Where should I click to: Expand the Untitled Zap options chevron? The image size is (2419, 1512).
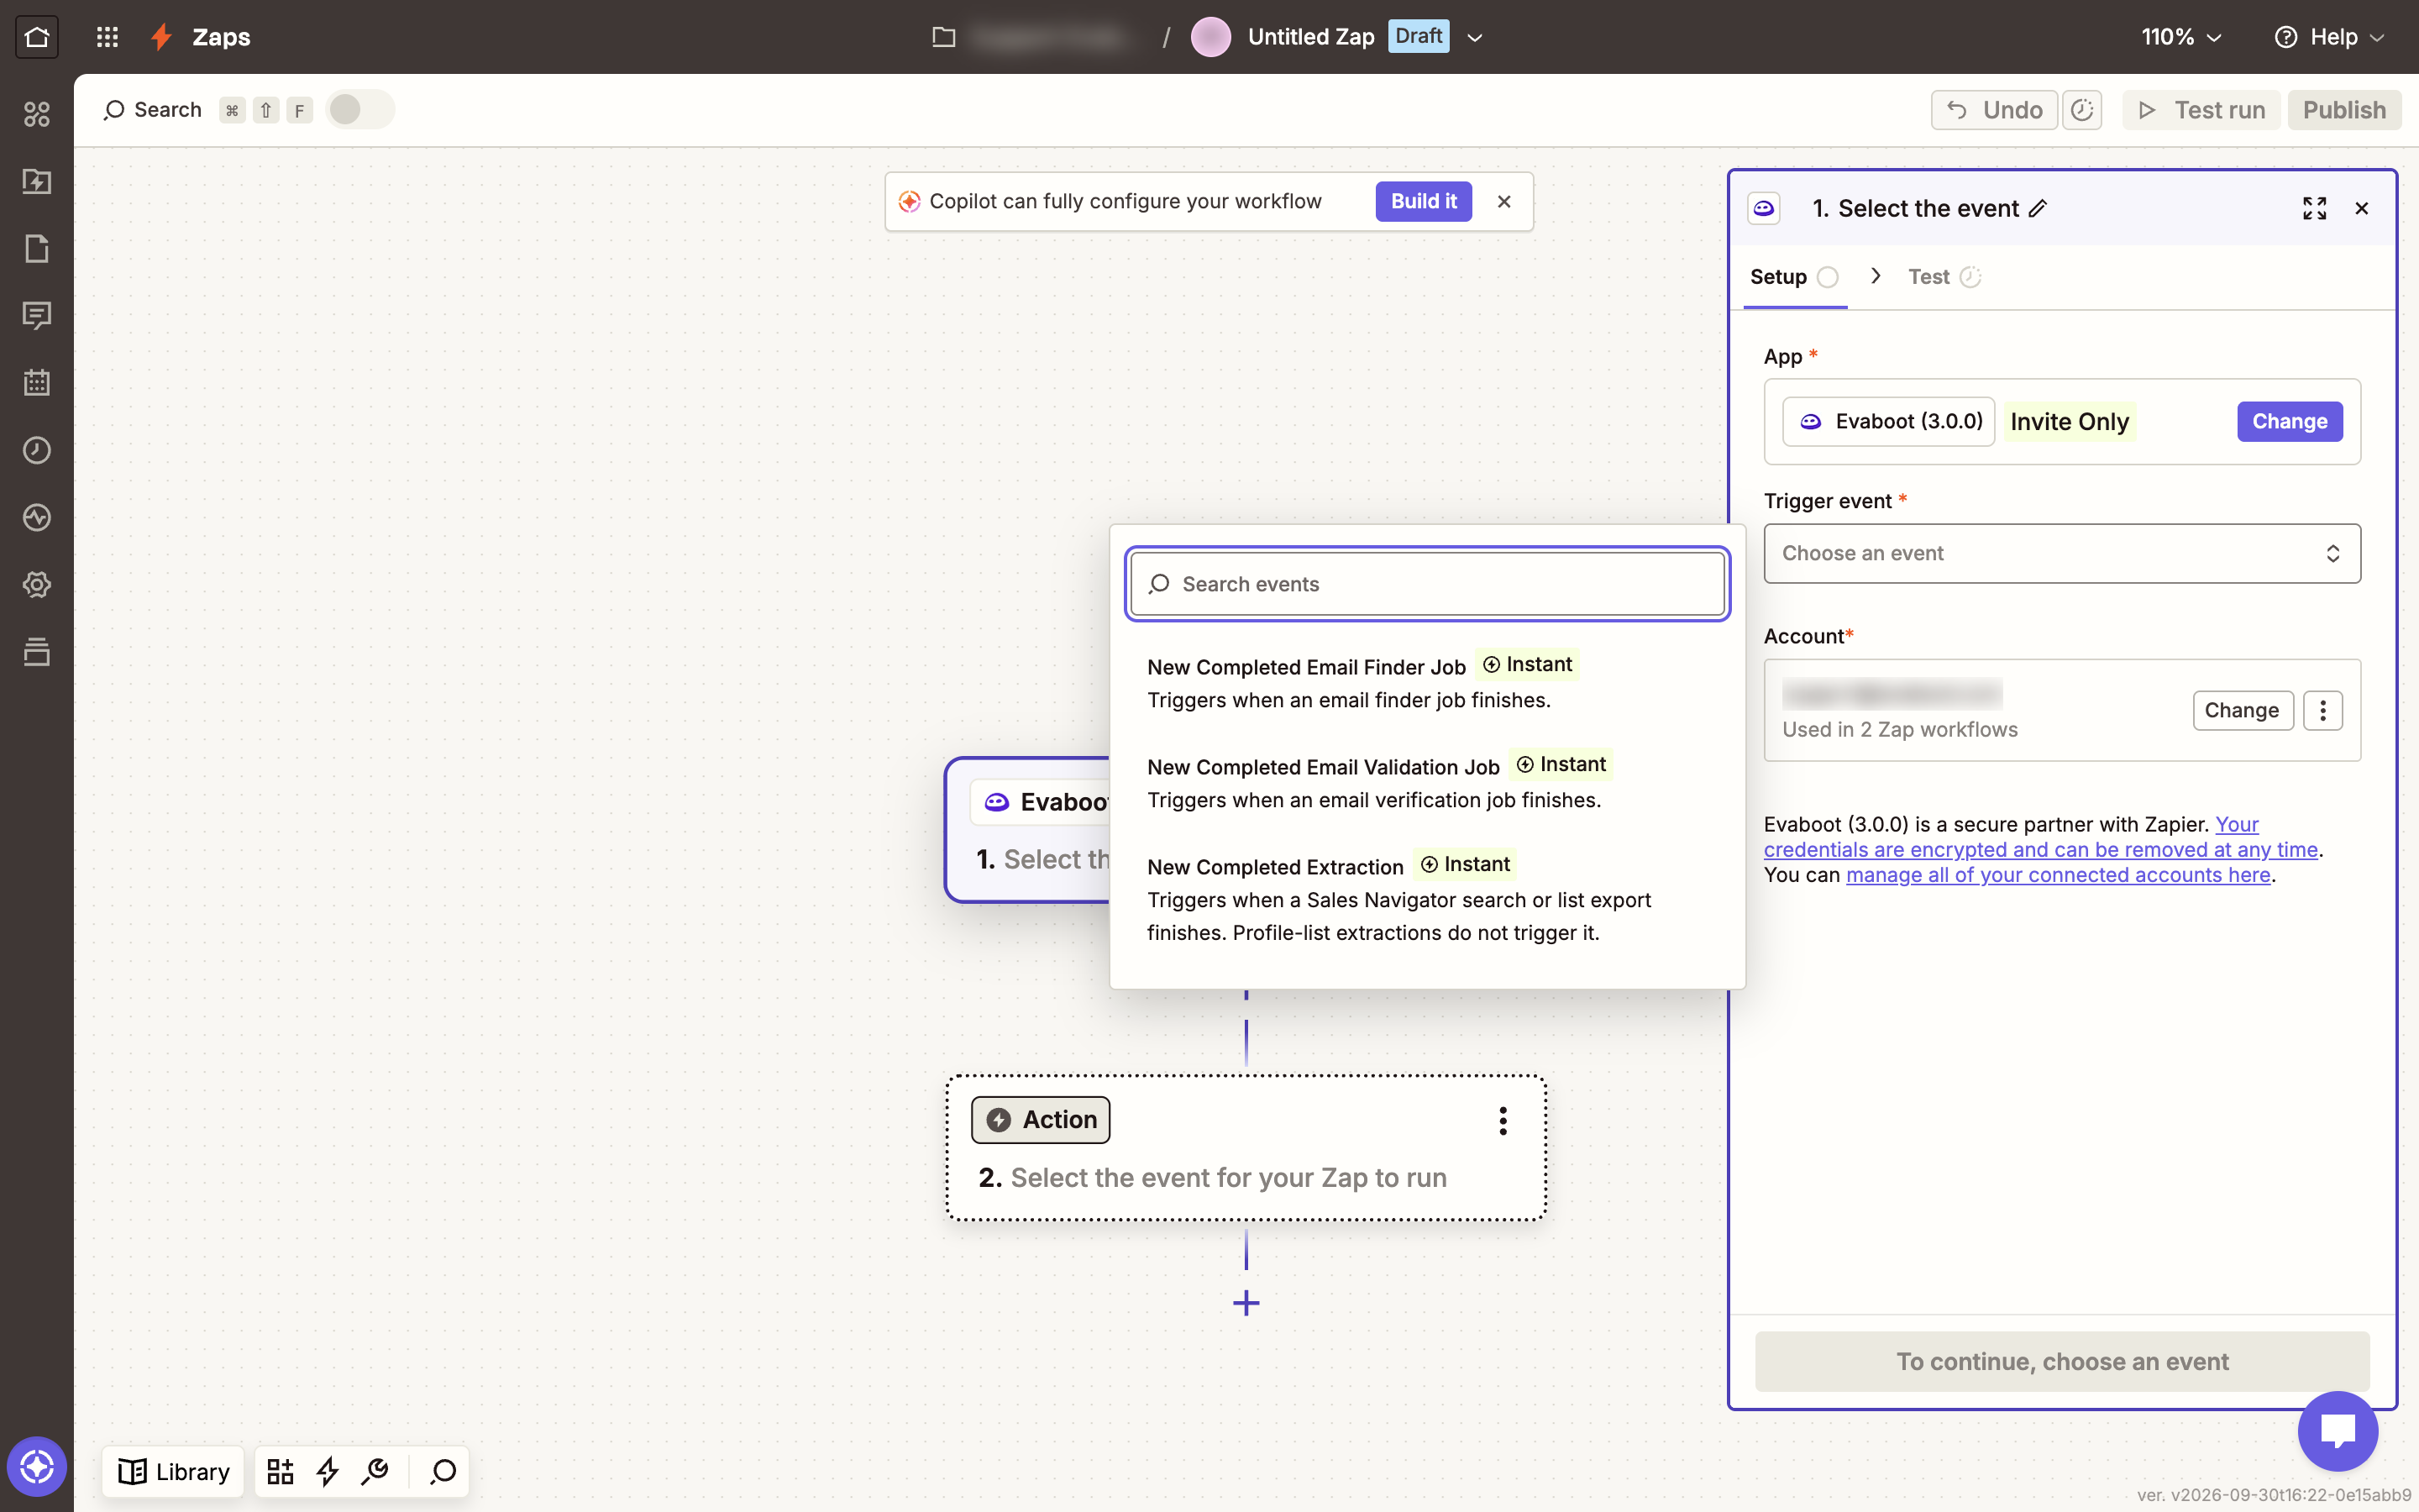(x=1474, y=38)
